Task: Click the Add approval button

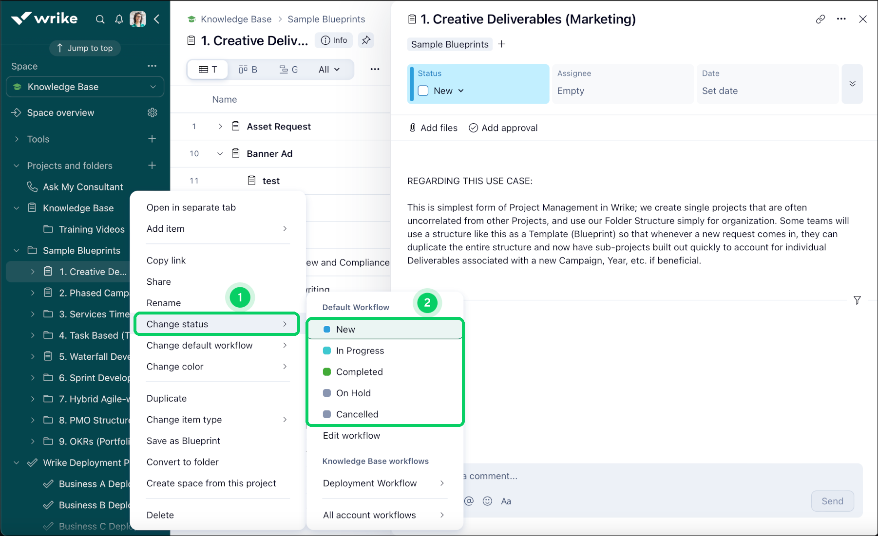Action: click(x=503, y=128)
